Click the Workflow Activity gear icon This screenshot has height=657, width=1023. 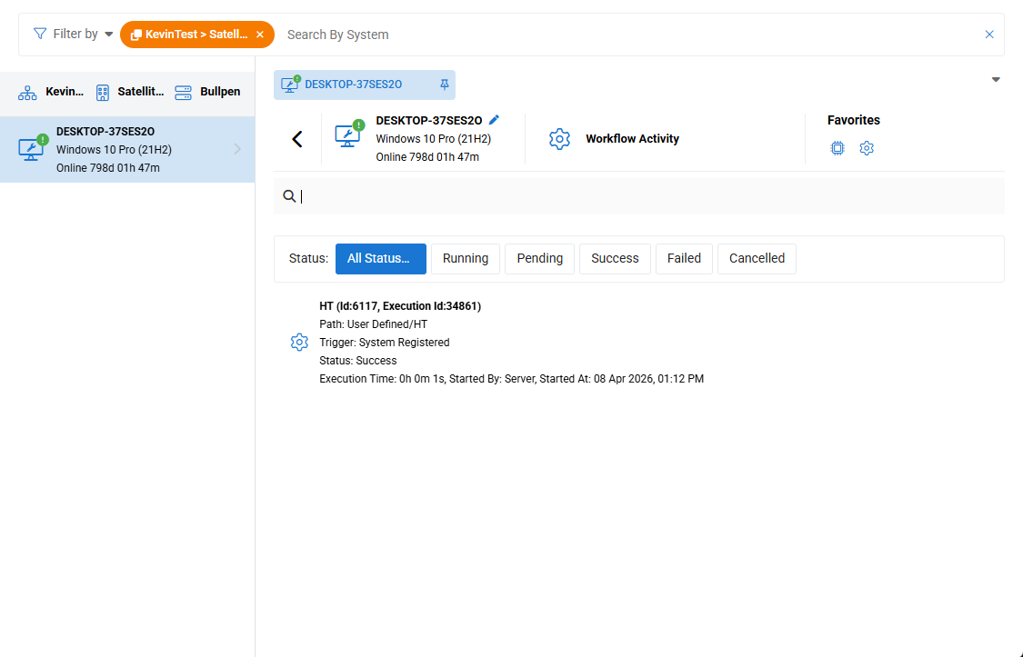559,139
